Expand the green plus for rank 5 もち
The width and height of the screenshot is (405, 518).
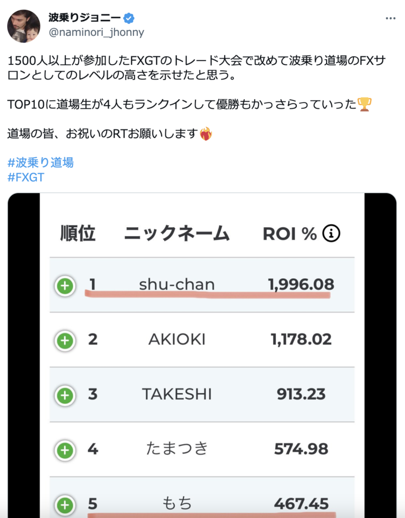65,505
